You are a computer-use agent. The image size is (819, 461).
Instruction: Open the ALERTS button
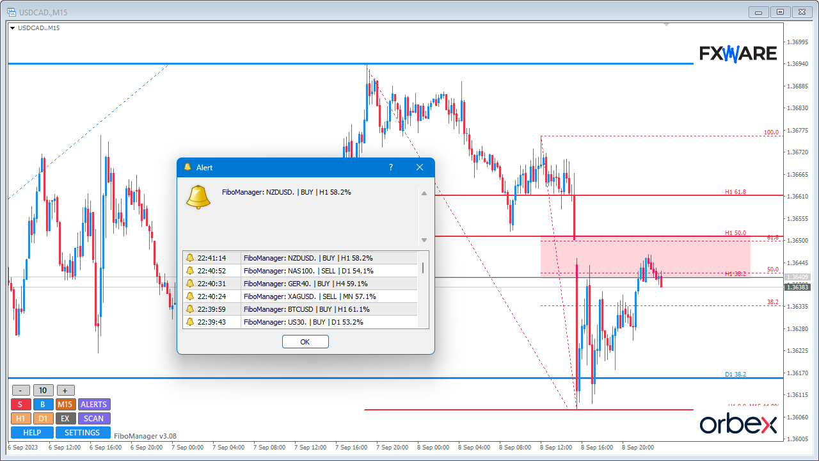click(94, 404)
